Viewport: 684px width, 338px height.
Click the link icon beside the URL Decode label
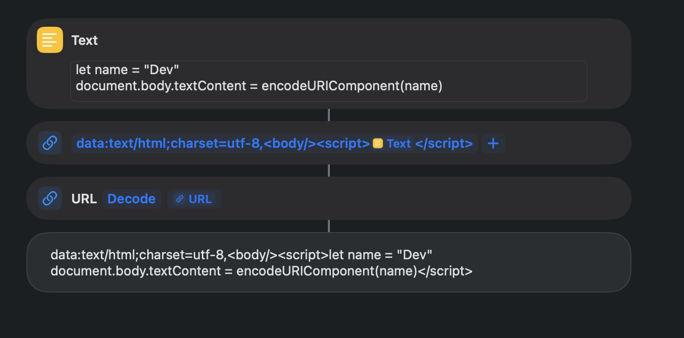[49, 198]
